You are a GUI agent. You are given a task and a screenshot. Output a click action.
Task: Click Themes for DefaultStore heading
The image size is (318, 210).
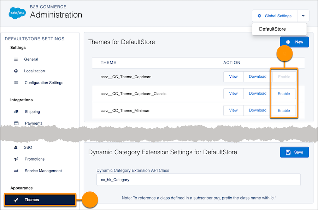tap(122, 42)
